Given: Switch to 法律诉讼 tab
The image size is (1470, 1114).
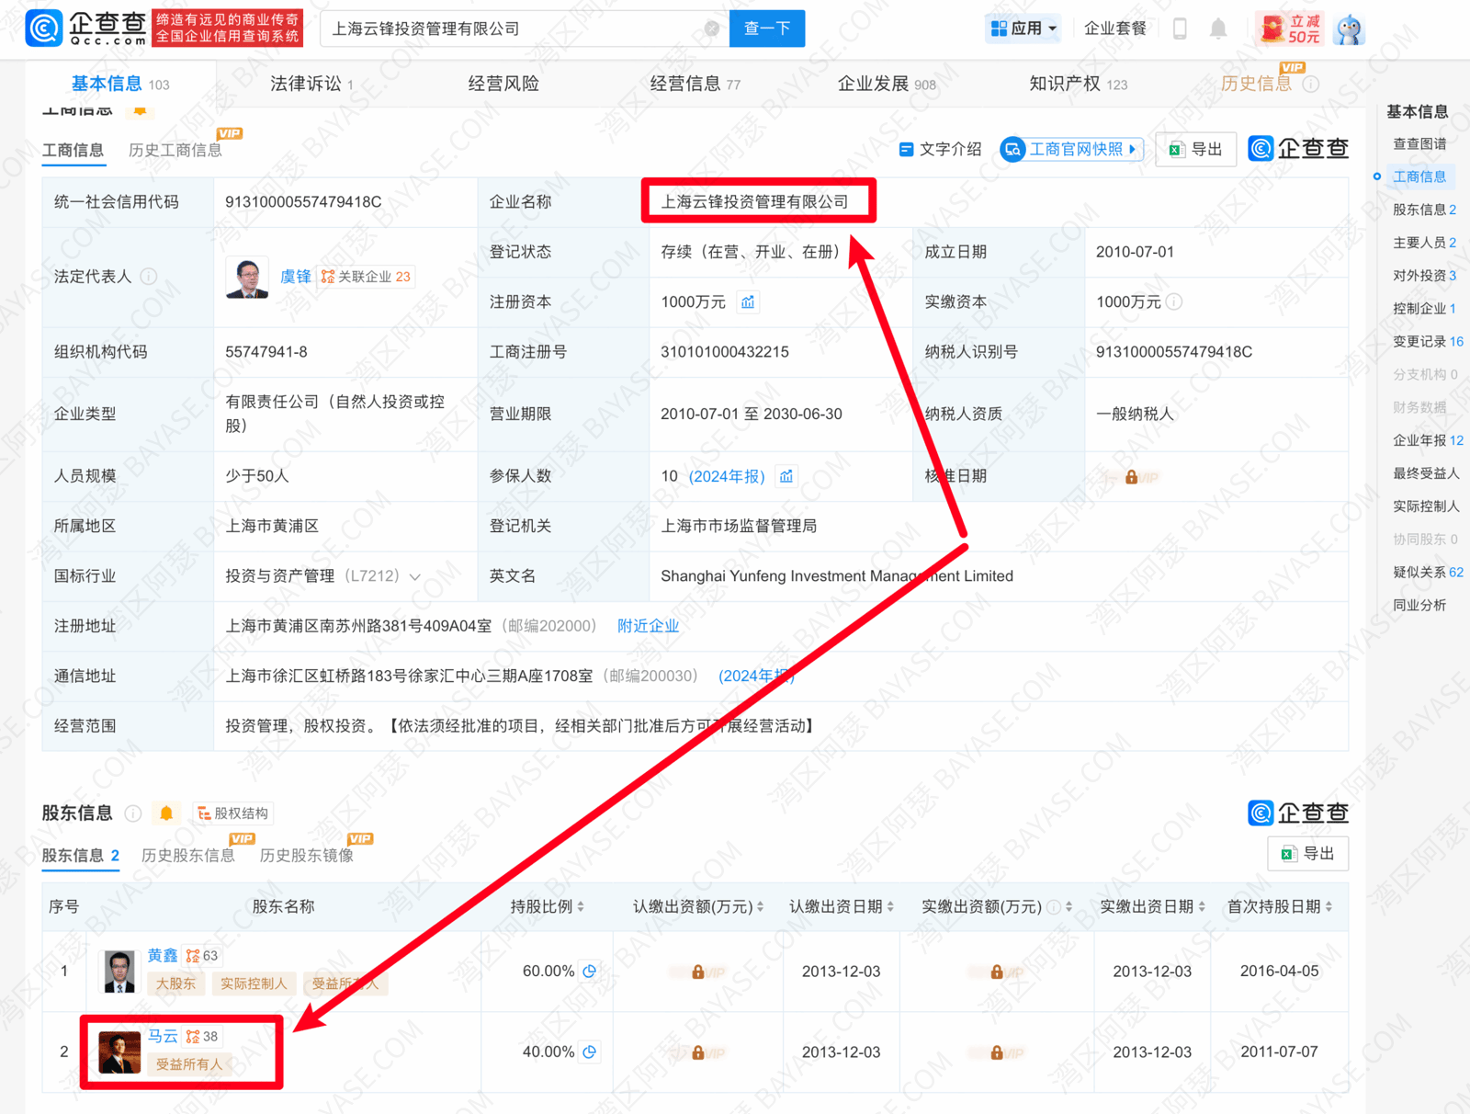Looking at the screenshot, I should pos(311,85).
